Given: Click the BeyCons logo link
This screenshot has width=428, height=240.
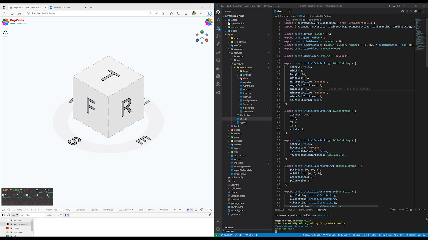Looking at the screenshot, I should [x=14, y=22].
